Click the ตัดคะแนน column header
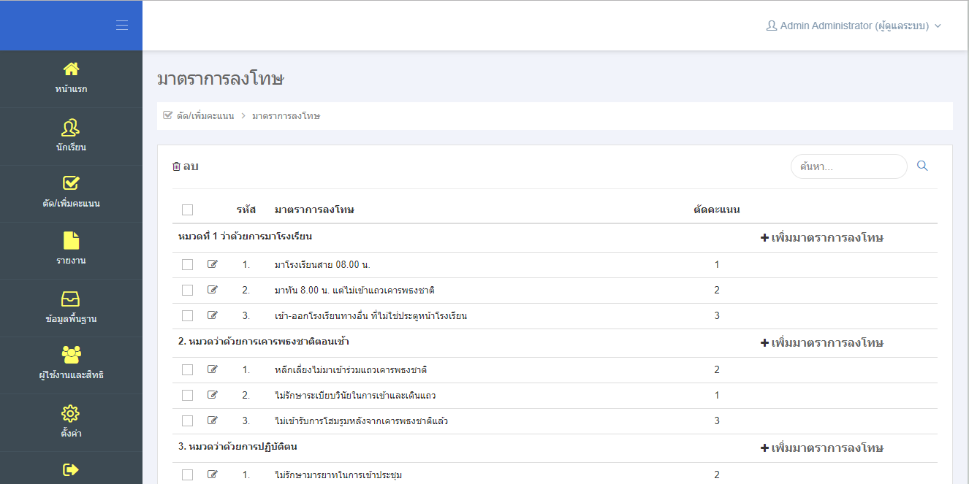 pos(717,210)
